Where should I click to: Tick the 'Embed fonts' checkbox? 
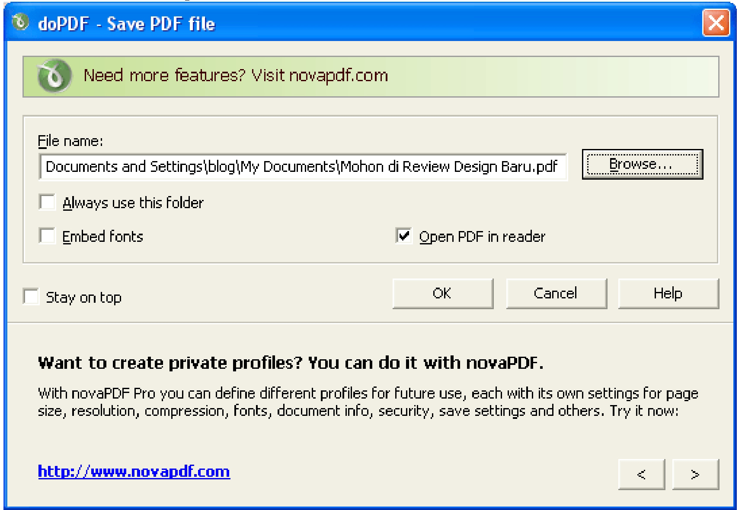click(47, 236)
